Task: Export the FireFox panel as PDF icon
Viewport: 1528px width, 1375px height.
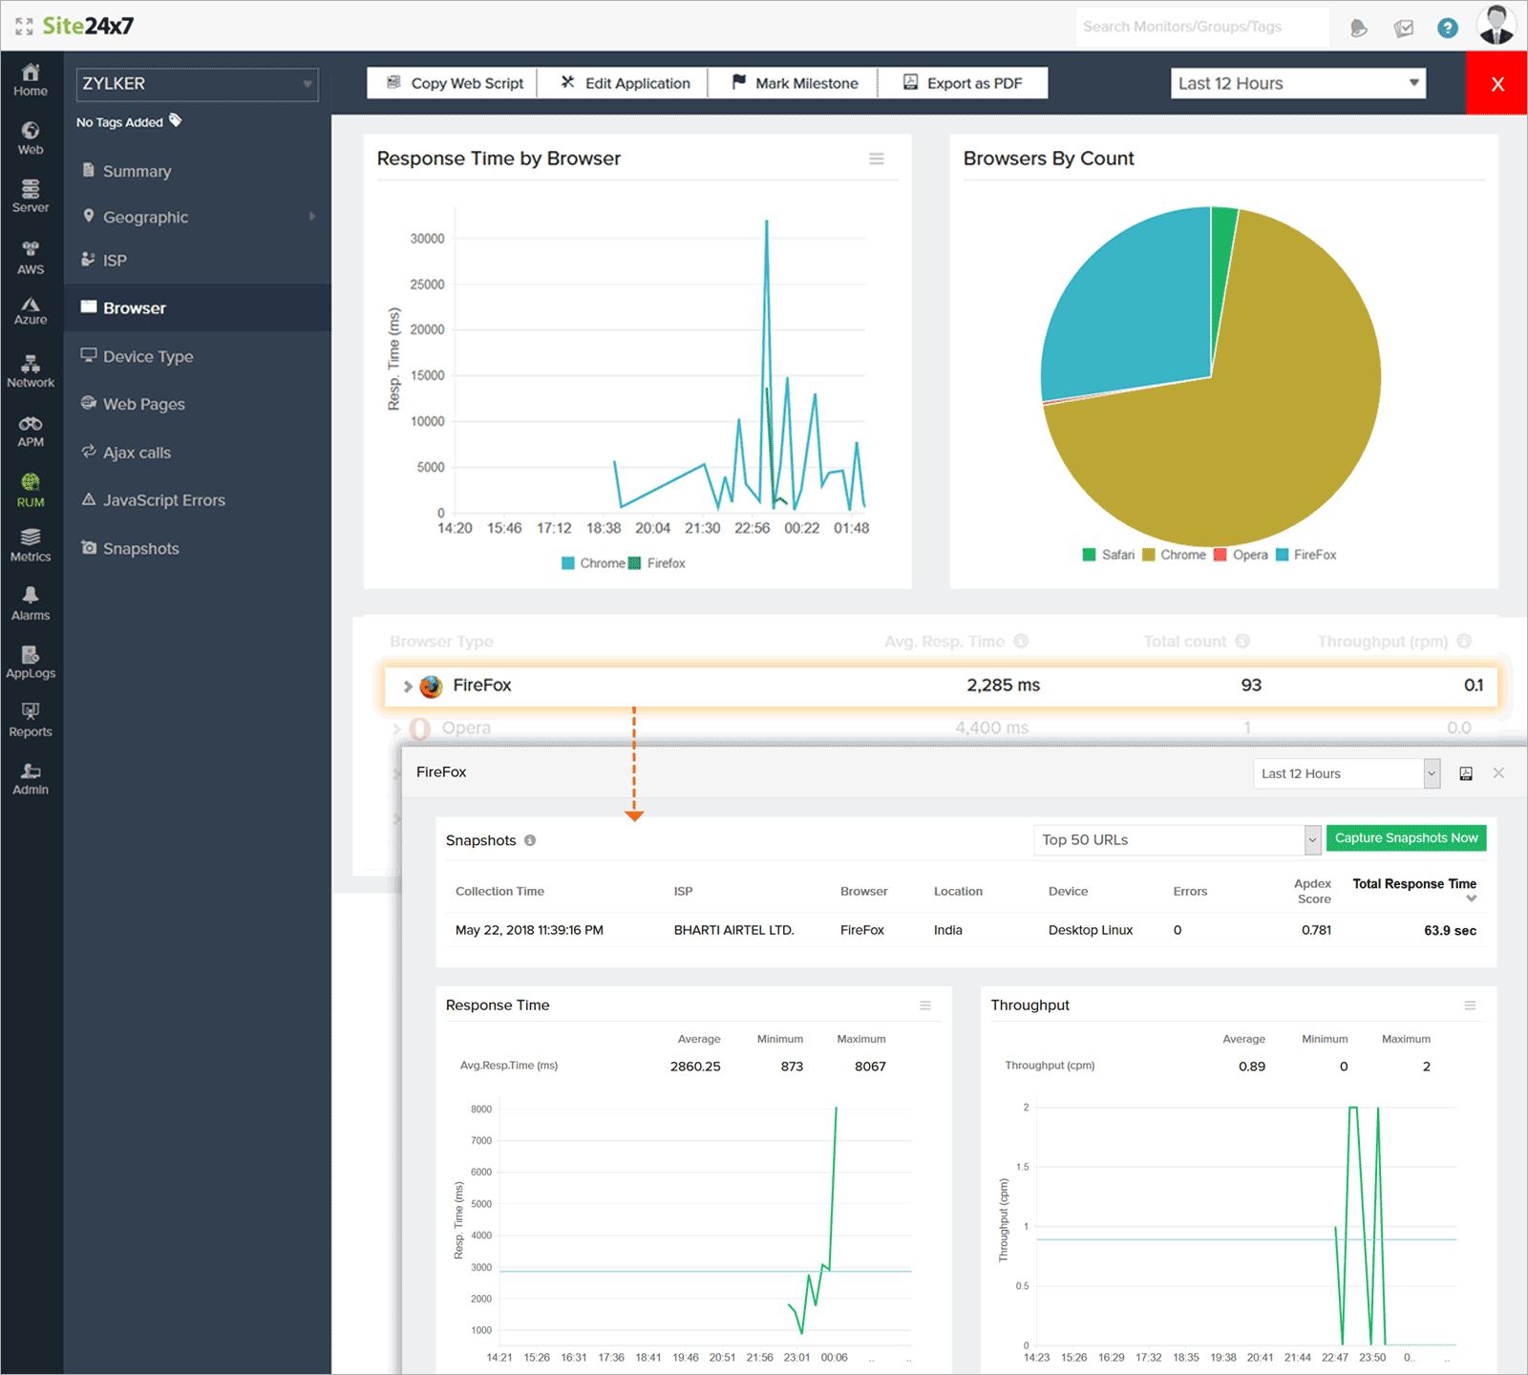Action: pos(1466,773)
